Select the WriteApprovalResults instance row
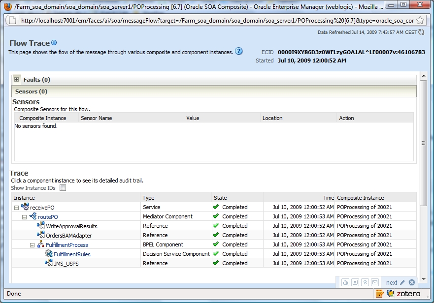 (214, 226)
